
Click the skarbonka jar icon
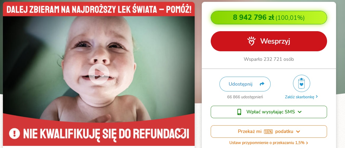[x=301, y=83]
